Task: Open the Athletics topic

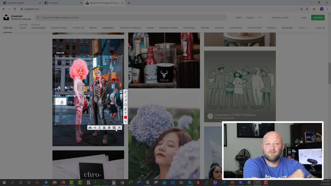Action: [x=272, y=28]
